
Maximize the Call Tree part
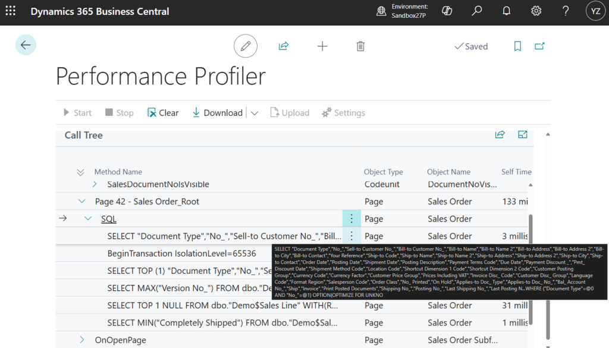click(x=522, y=135)
